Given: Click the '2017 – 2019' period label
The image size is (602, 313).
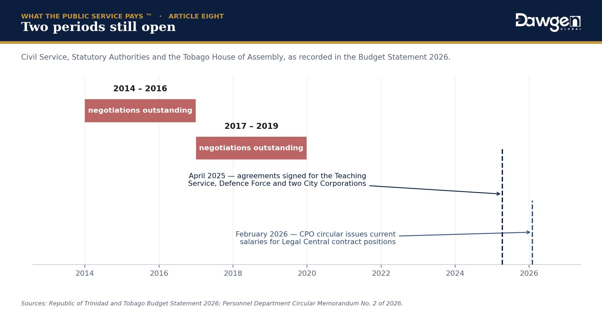Looking at the screenshot, I should tap(251, 127).
